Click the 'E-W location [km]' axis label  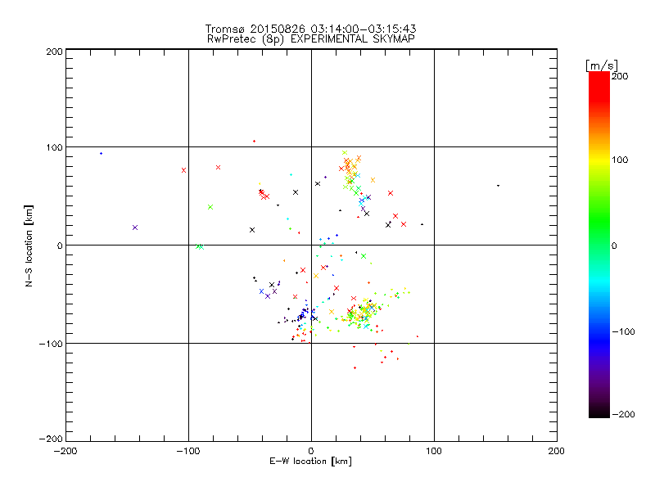[x=310, y=462]
